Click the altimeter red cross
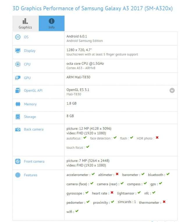The width and height of the screenshot is (192, 222). pyautogui.click(x=117, y=174)
